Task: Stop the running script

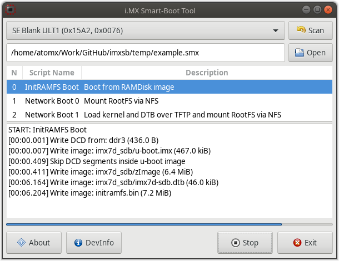Action: point(245,243)
